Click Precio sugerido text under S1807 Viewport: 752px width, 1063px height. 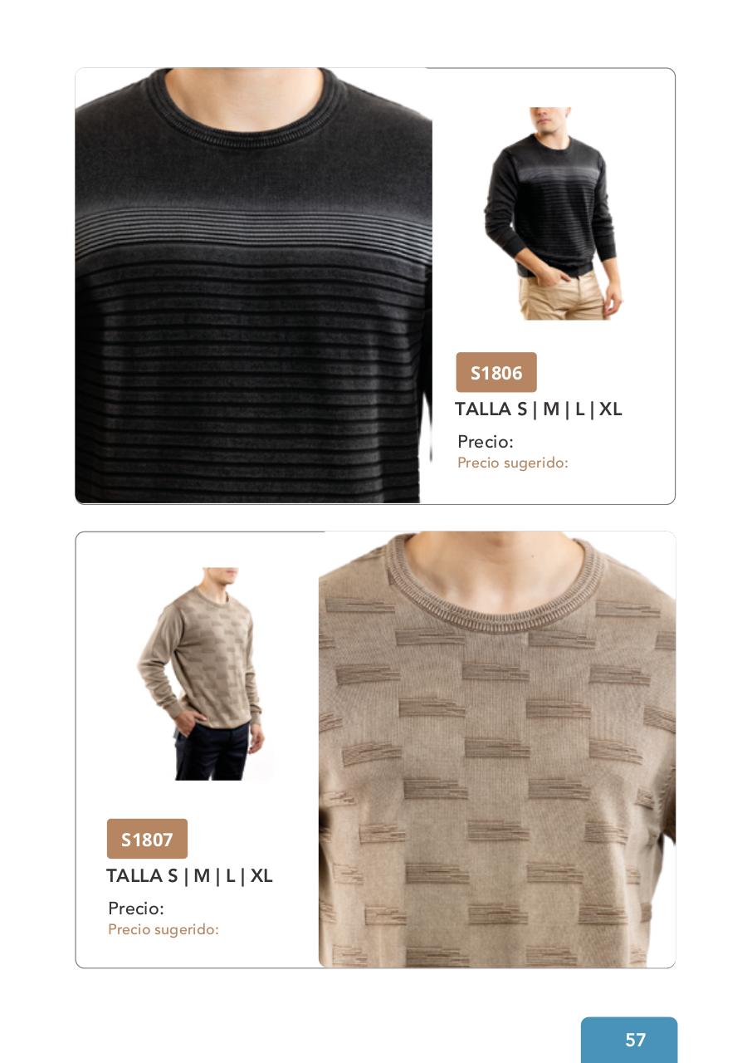click(164, 929)
